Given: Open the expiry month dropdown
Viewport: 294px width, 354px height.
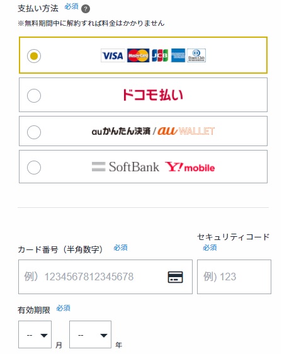Looking at the screenshot, I should pos(35,334).
